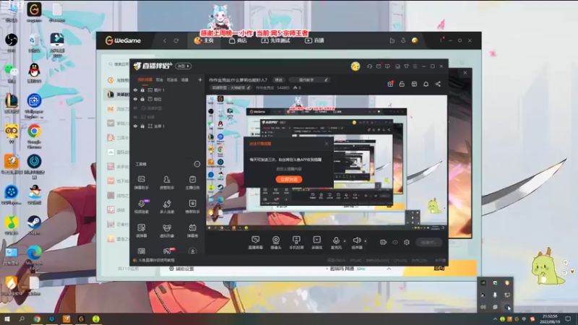Open the 弹幕助手 tool in the toolbox
The image size is (578, 325).
click(141, 183)
